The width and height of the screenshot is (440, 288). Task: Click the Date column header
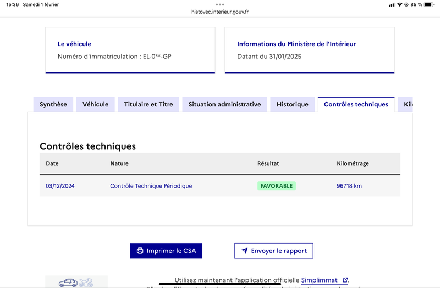(x=52, y=163)
